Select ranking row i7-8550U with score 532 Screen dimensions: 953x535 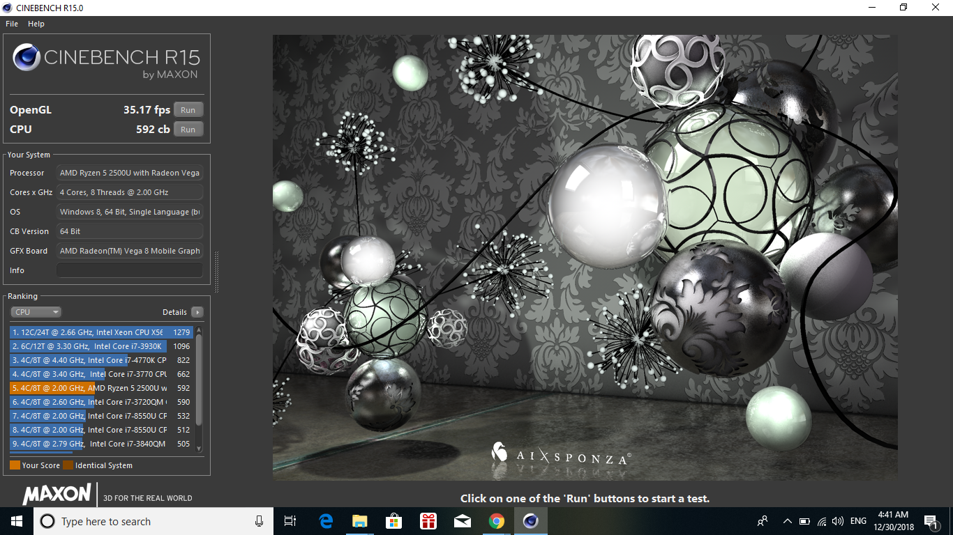coord(102,416)
